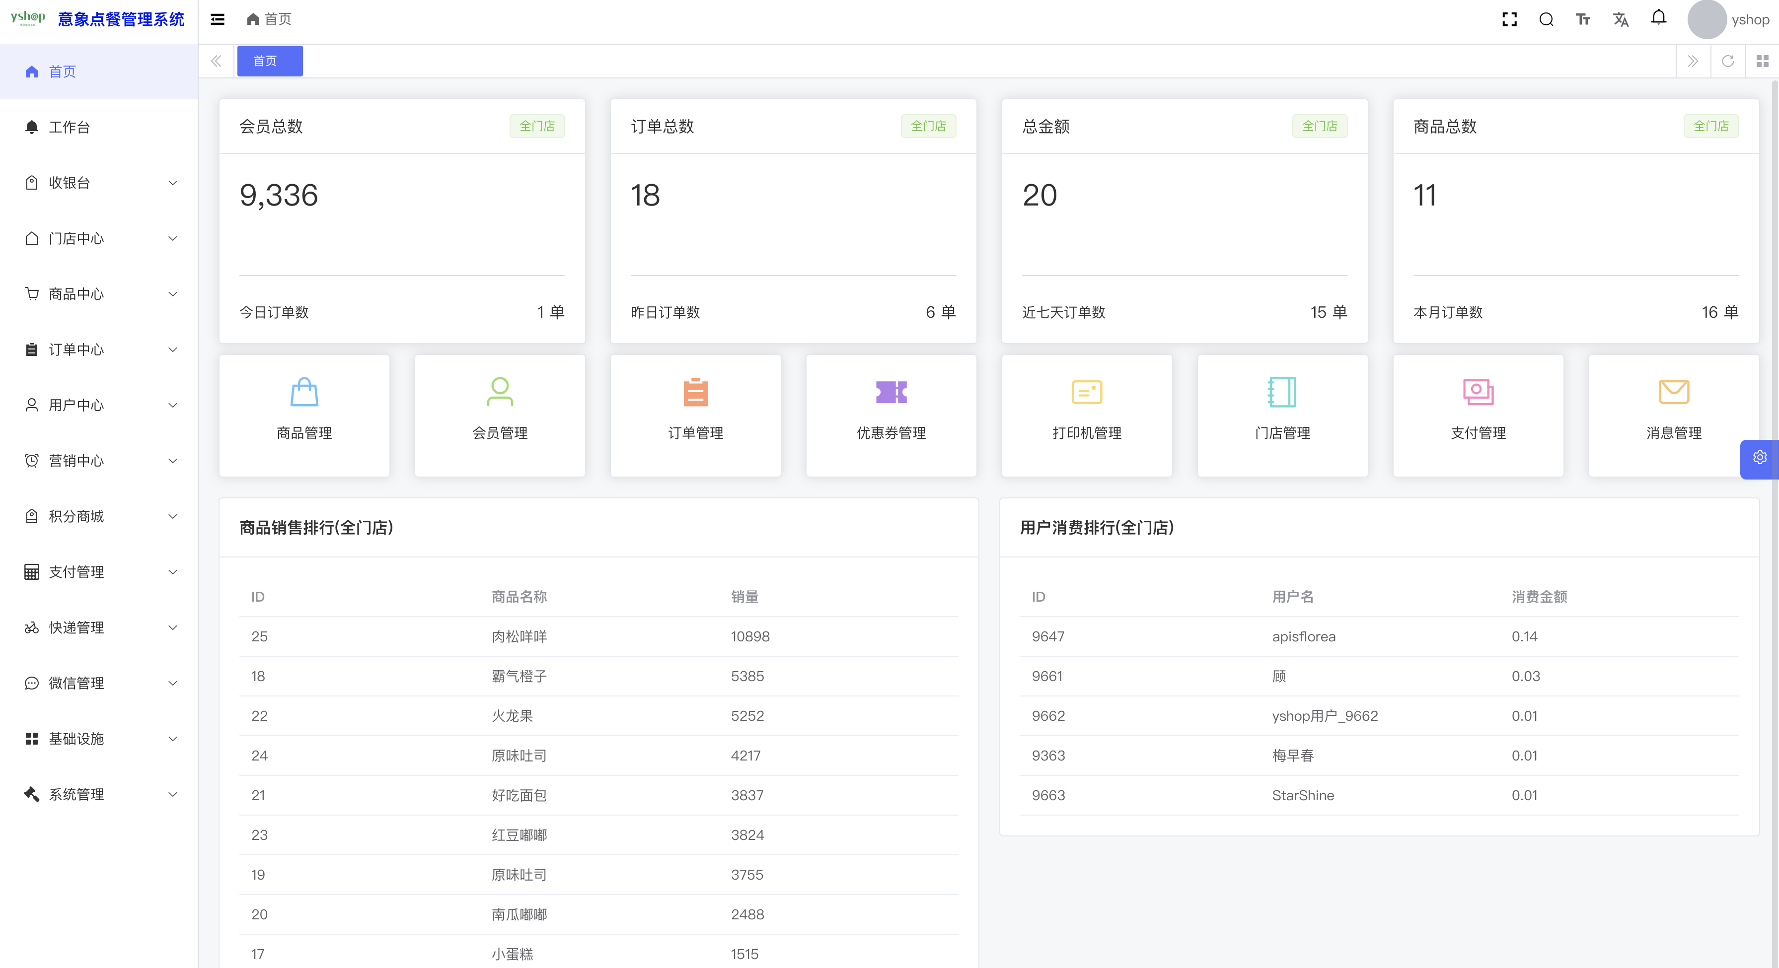The image size is (1779, 968).
Task: Open the notification bell icon
Action: [1658, 18]
